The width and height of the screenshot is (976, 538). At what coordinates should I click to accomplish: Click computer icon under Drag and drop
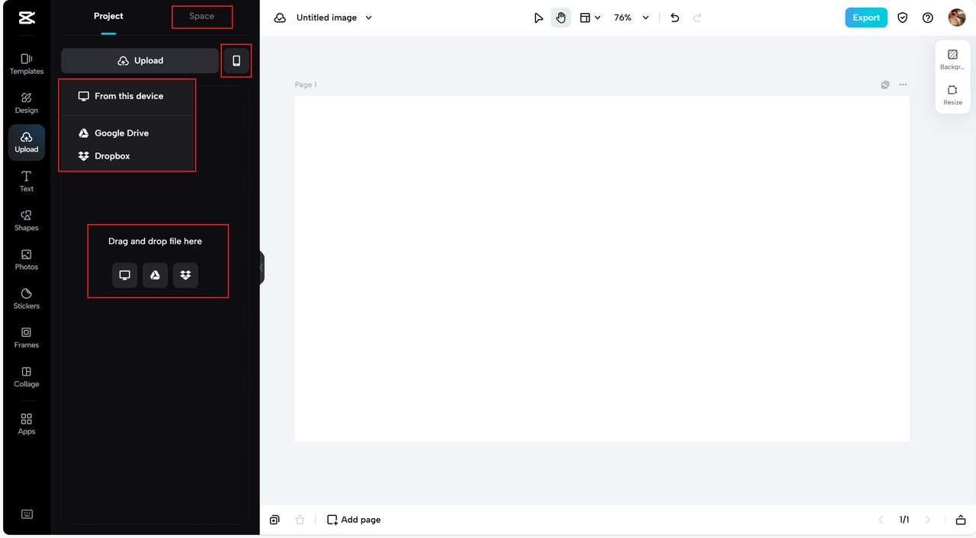coord(125,275)
